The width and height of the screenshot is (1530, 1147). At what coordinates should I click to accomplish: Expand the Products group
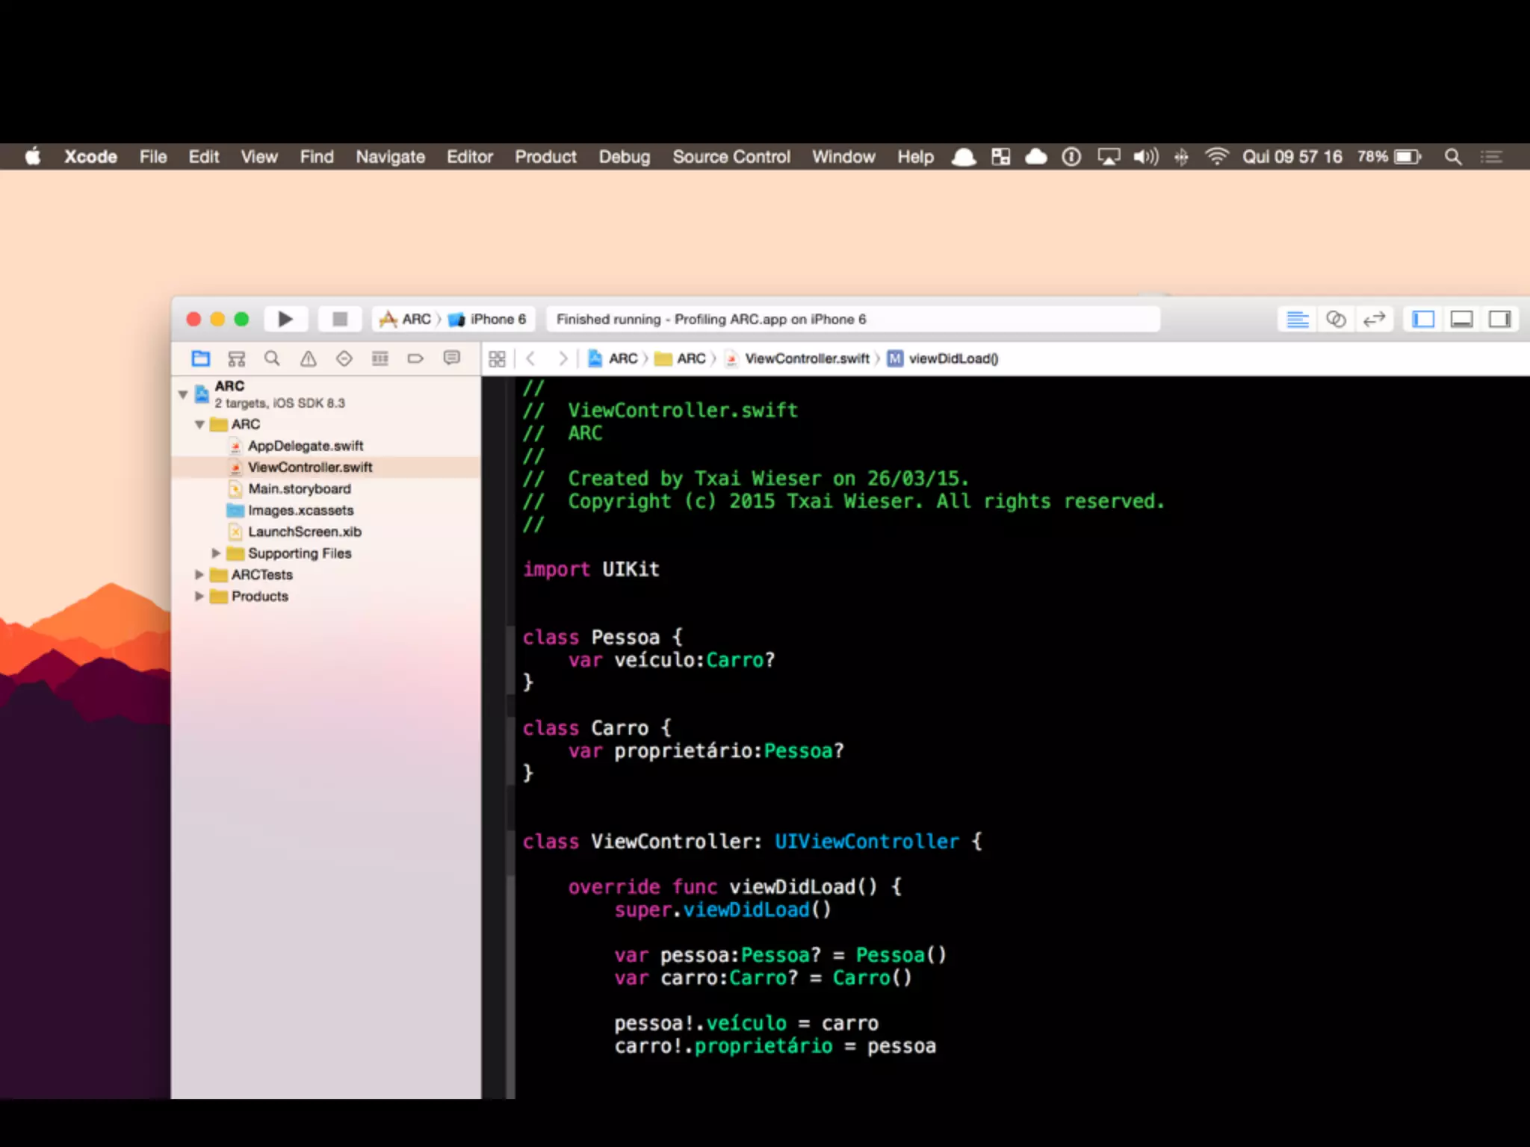click(x=199, y=597)
